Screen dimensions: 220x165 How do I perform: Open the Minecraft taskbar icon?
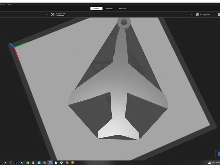[x=11, y=163]
